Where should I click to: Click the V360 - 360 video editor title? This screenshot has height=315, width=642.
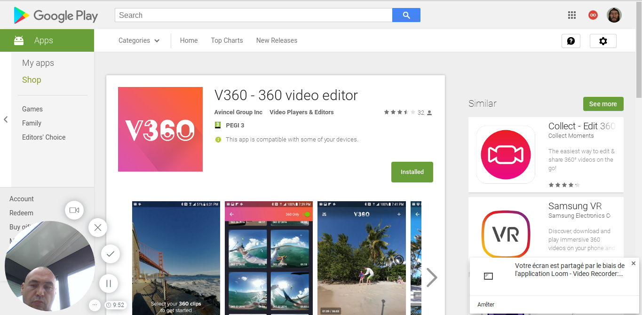286,95
